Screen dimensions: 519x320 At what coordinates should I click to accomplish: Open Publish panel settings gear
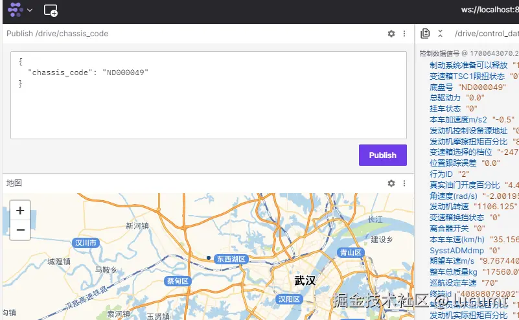[x=391, y=34]
